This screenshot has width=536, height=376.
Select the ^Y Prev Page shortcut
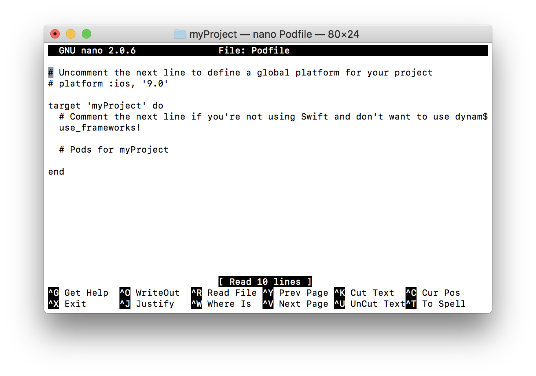tap(296, 293)
